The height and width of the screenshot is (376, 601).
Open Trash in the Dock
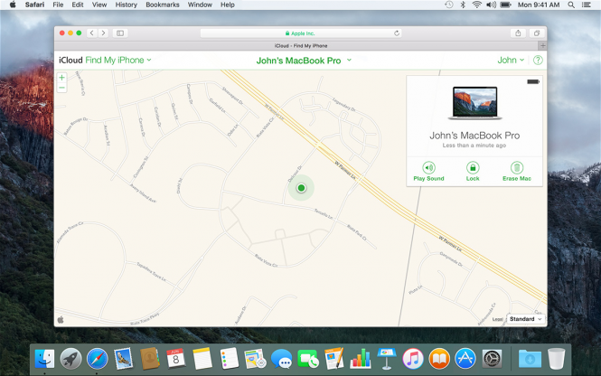[x=556, y=359]
